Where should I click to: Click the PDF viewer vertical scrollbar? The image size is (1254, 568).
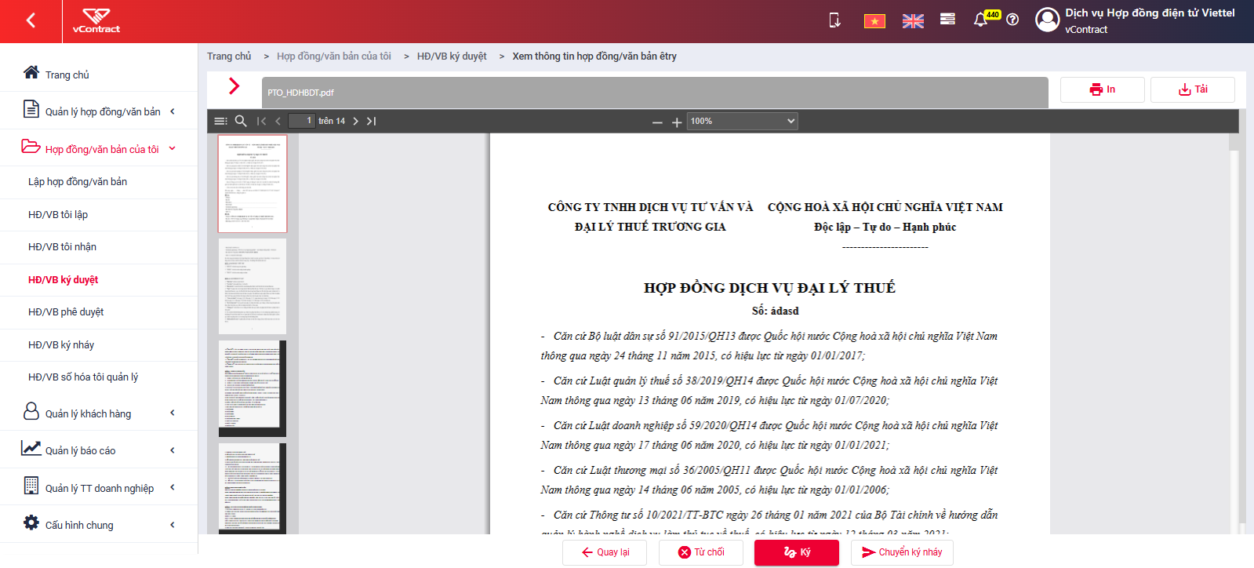click(x=1234, y=333)
